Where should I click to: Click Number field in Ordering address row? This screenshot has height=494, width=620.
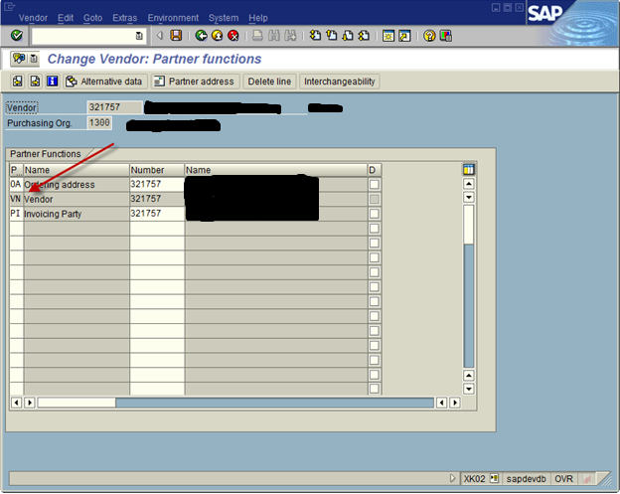pyautogui.click(x=157, y=184)
